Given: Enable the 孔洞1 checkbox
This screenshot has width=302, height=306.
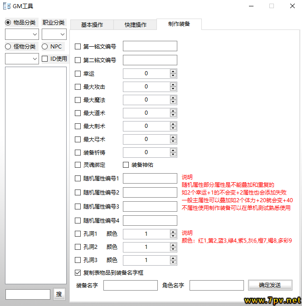Looking at the screenshot, I should click(x=78, y=233).
